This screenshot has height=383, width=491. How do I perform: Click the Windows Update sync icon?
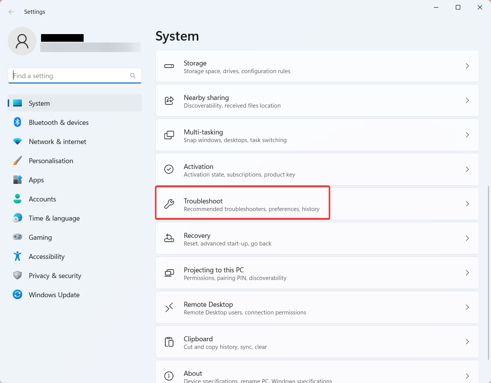pyautogui.click(x=17, y=295)
